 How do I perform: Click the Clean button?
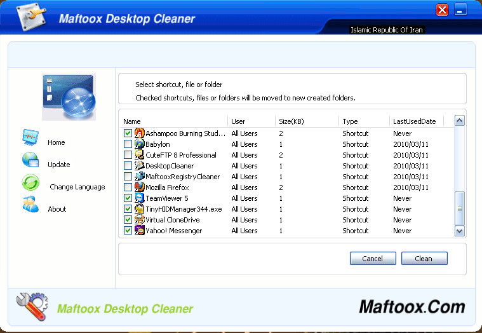pos(424,259)
